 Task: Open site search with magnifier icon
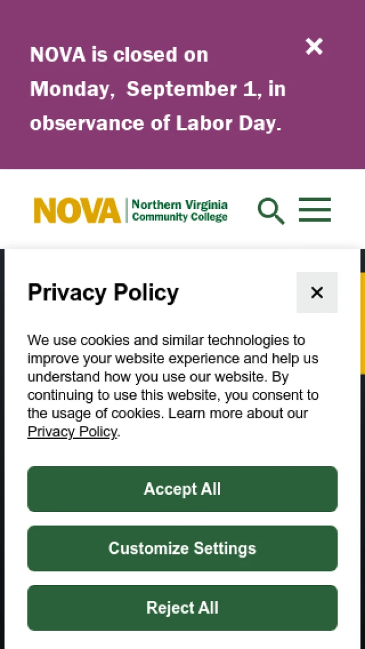(x=271, y=211)
